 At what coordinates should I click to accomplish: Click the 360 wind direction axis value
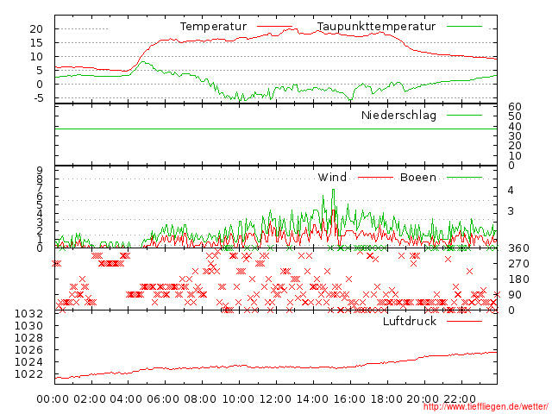tap(518, 248)
